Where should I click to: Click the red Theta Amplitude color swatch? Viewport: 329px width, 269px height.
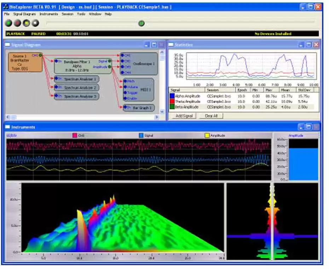[172, 102]
